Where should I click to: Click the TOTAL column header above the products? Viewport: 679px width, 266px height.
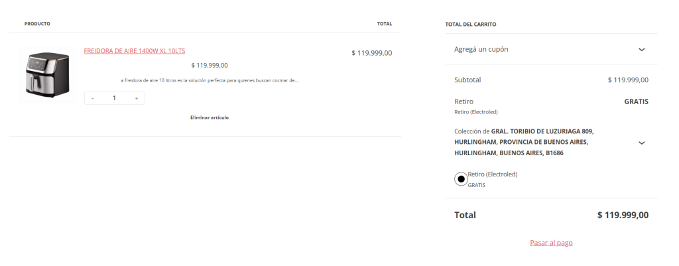click(x=384, y=24)
